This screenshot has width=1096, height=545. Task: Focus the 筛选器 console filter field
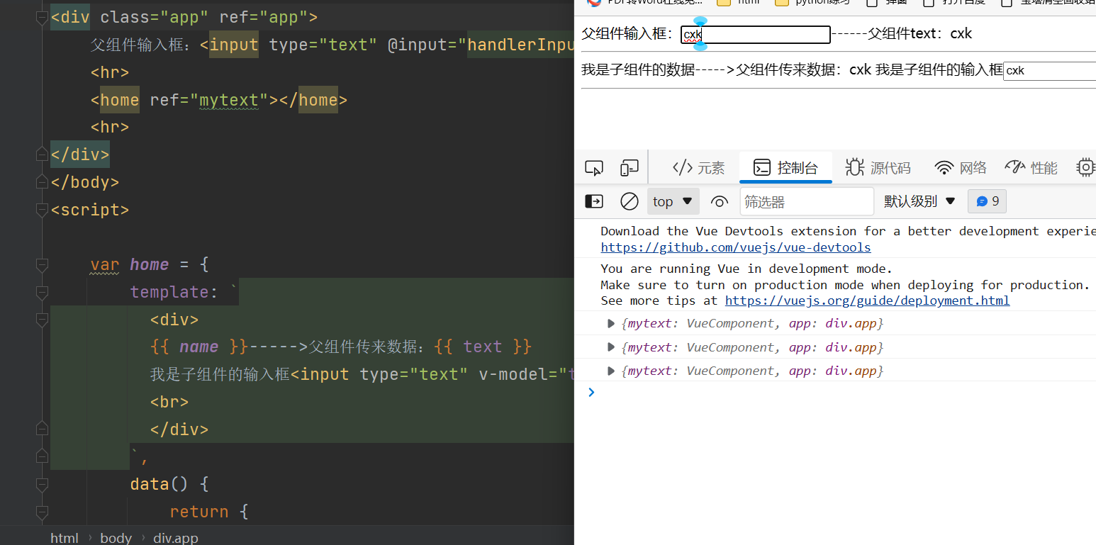coord(807,201)
